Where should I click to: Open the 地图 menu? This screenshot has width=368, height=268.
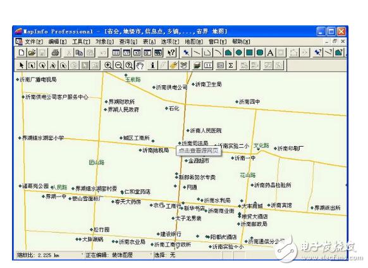coord(194,42)
